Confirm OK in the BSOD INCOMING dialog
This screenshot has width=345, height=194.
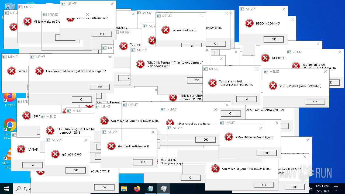274,39
